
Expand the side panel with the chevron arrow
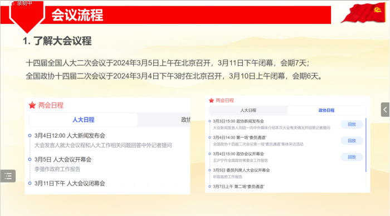click(x=385, y=110)
